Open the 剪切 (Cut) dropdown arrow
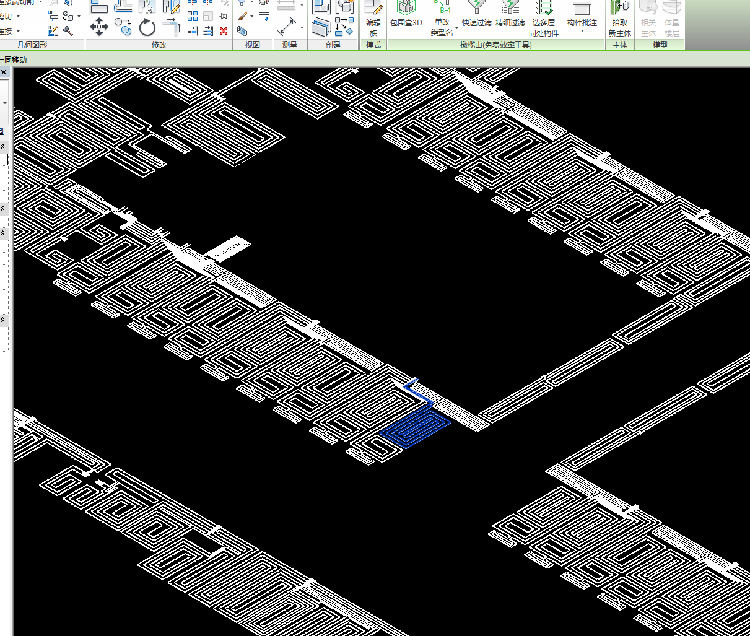Image resolution: width=750 pixels, height=636 pixels. [x=19, y=17]
